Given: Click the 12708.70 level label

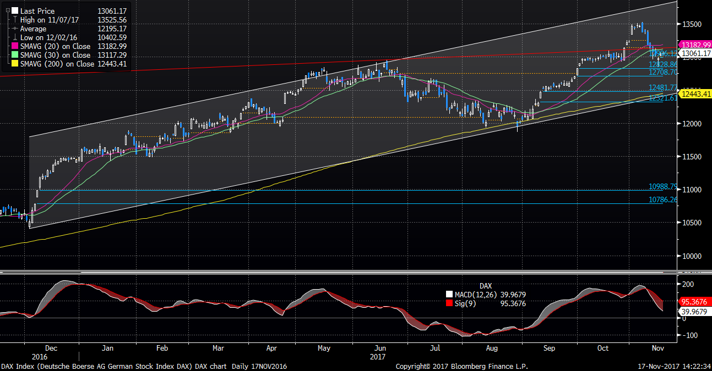Looking at the screenshot, I should coord(662,72).
